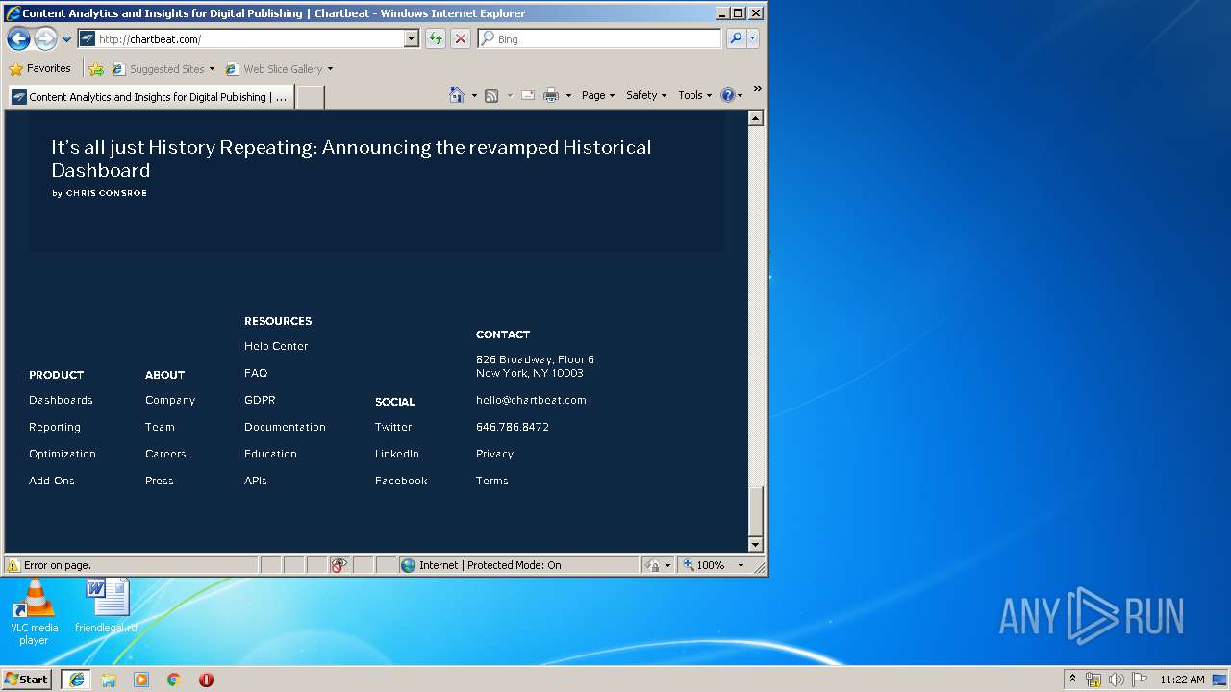Open Web Slice Gallery link
Screen dimensions: 1231x692
(279, 69)
